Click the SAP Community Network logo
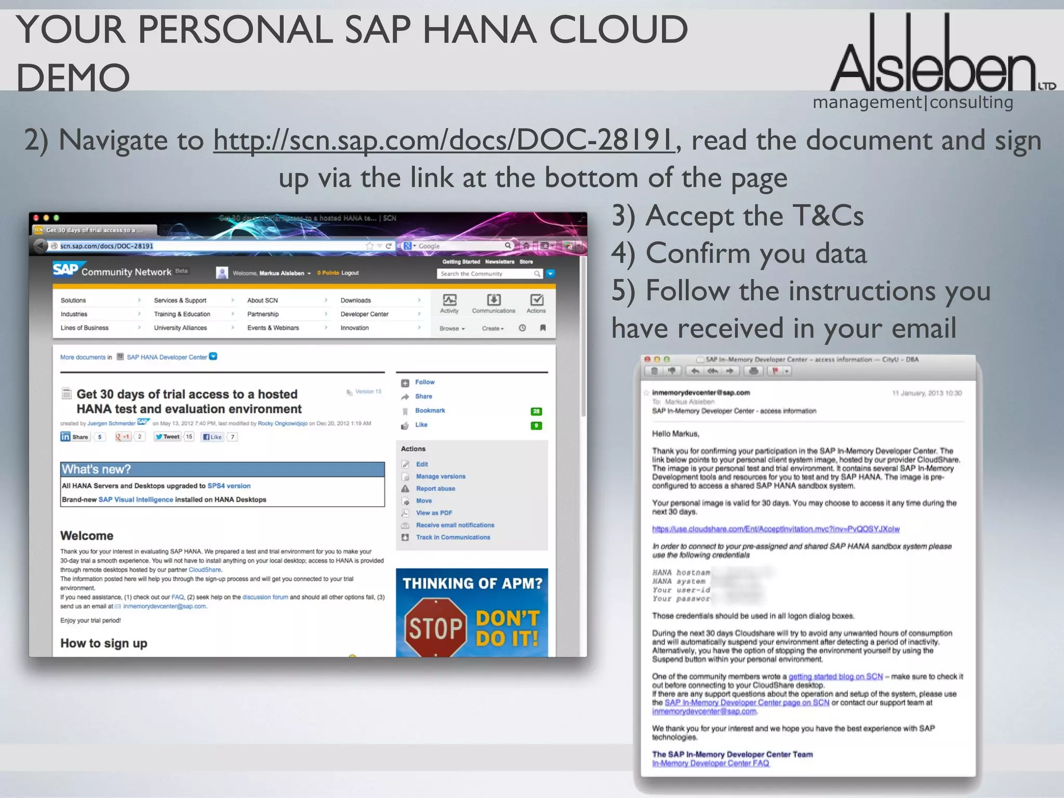The image size is (1064, 798). (x=112, y=270)
